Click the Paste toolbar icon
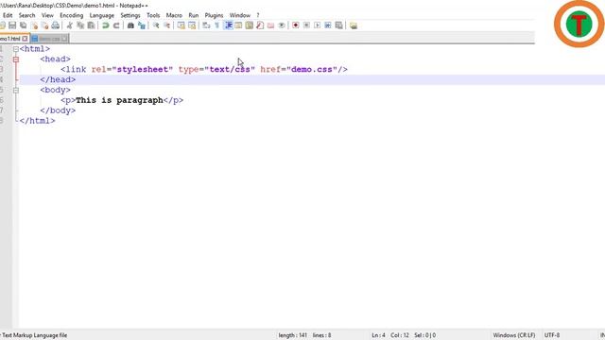605x340 pixels. click(x=91, y=25)
